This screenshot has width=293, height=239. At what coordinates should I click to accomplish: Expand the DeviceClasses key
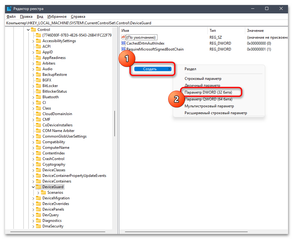tap(33, 170)
